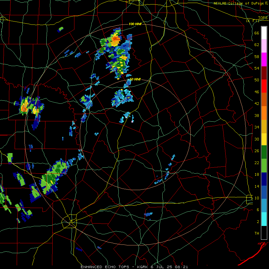The width and height of the screenshot is (269, 269).
Task: Select the bright red legend color block
Action: pyautogui.click(x=264, y=86)
